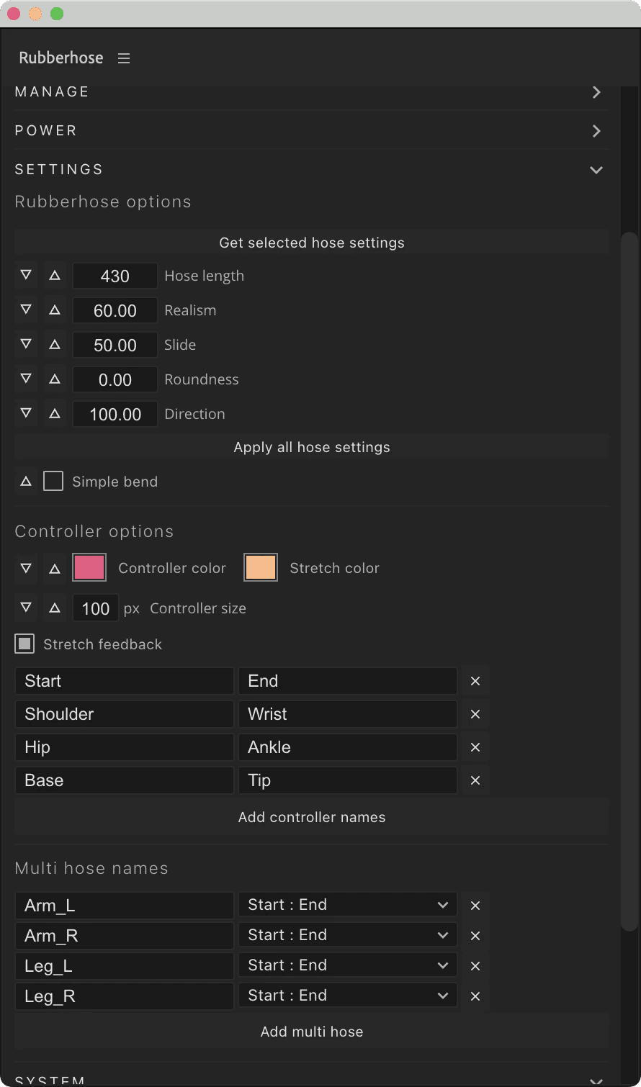Click the Shoulder name field
Image resolution: width=641 pixels, height=1087 pixels.
[x=124, y=714]
